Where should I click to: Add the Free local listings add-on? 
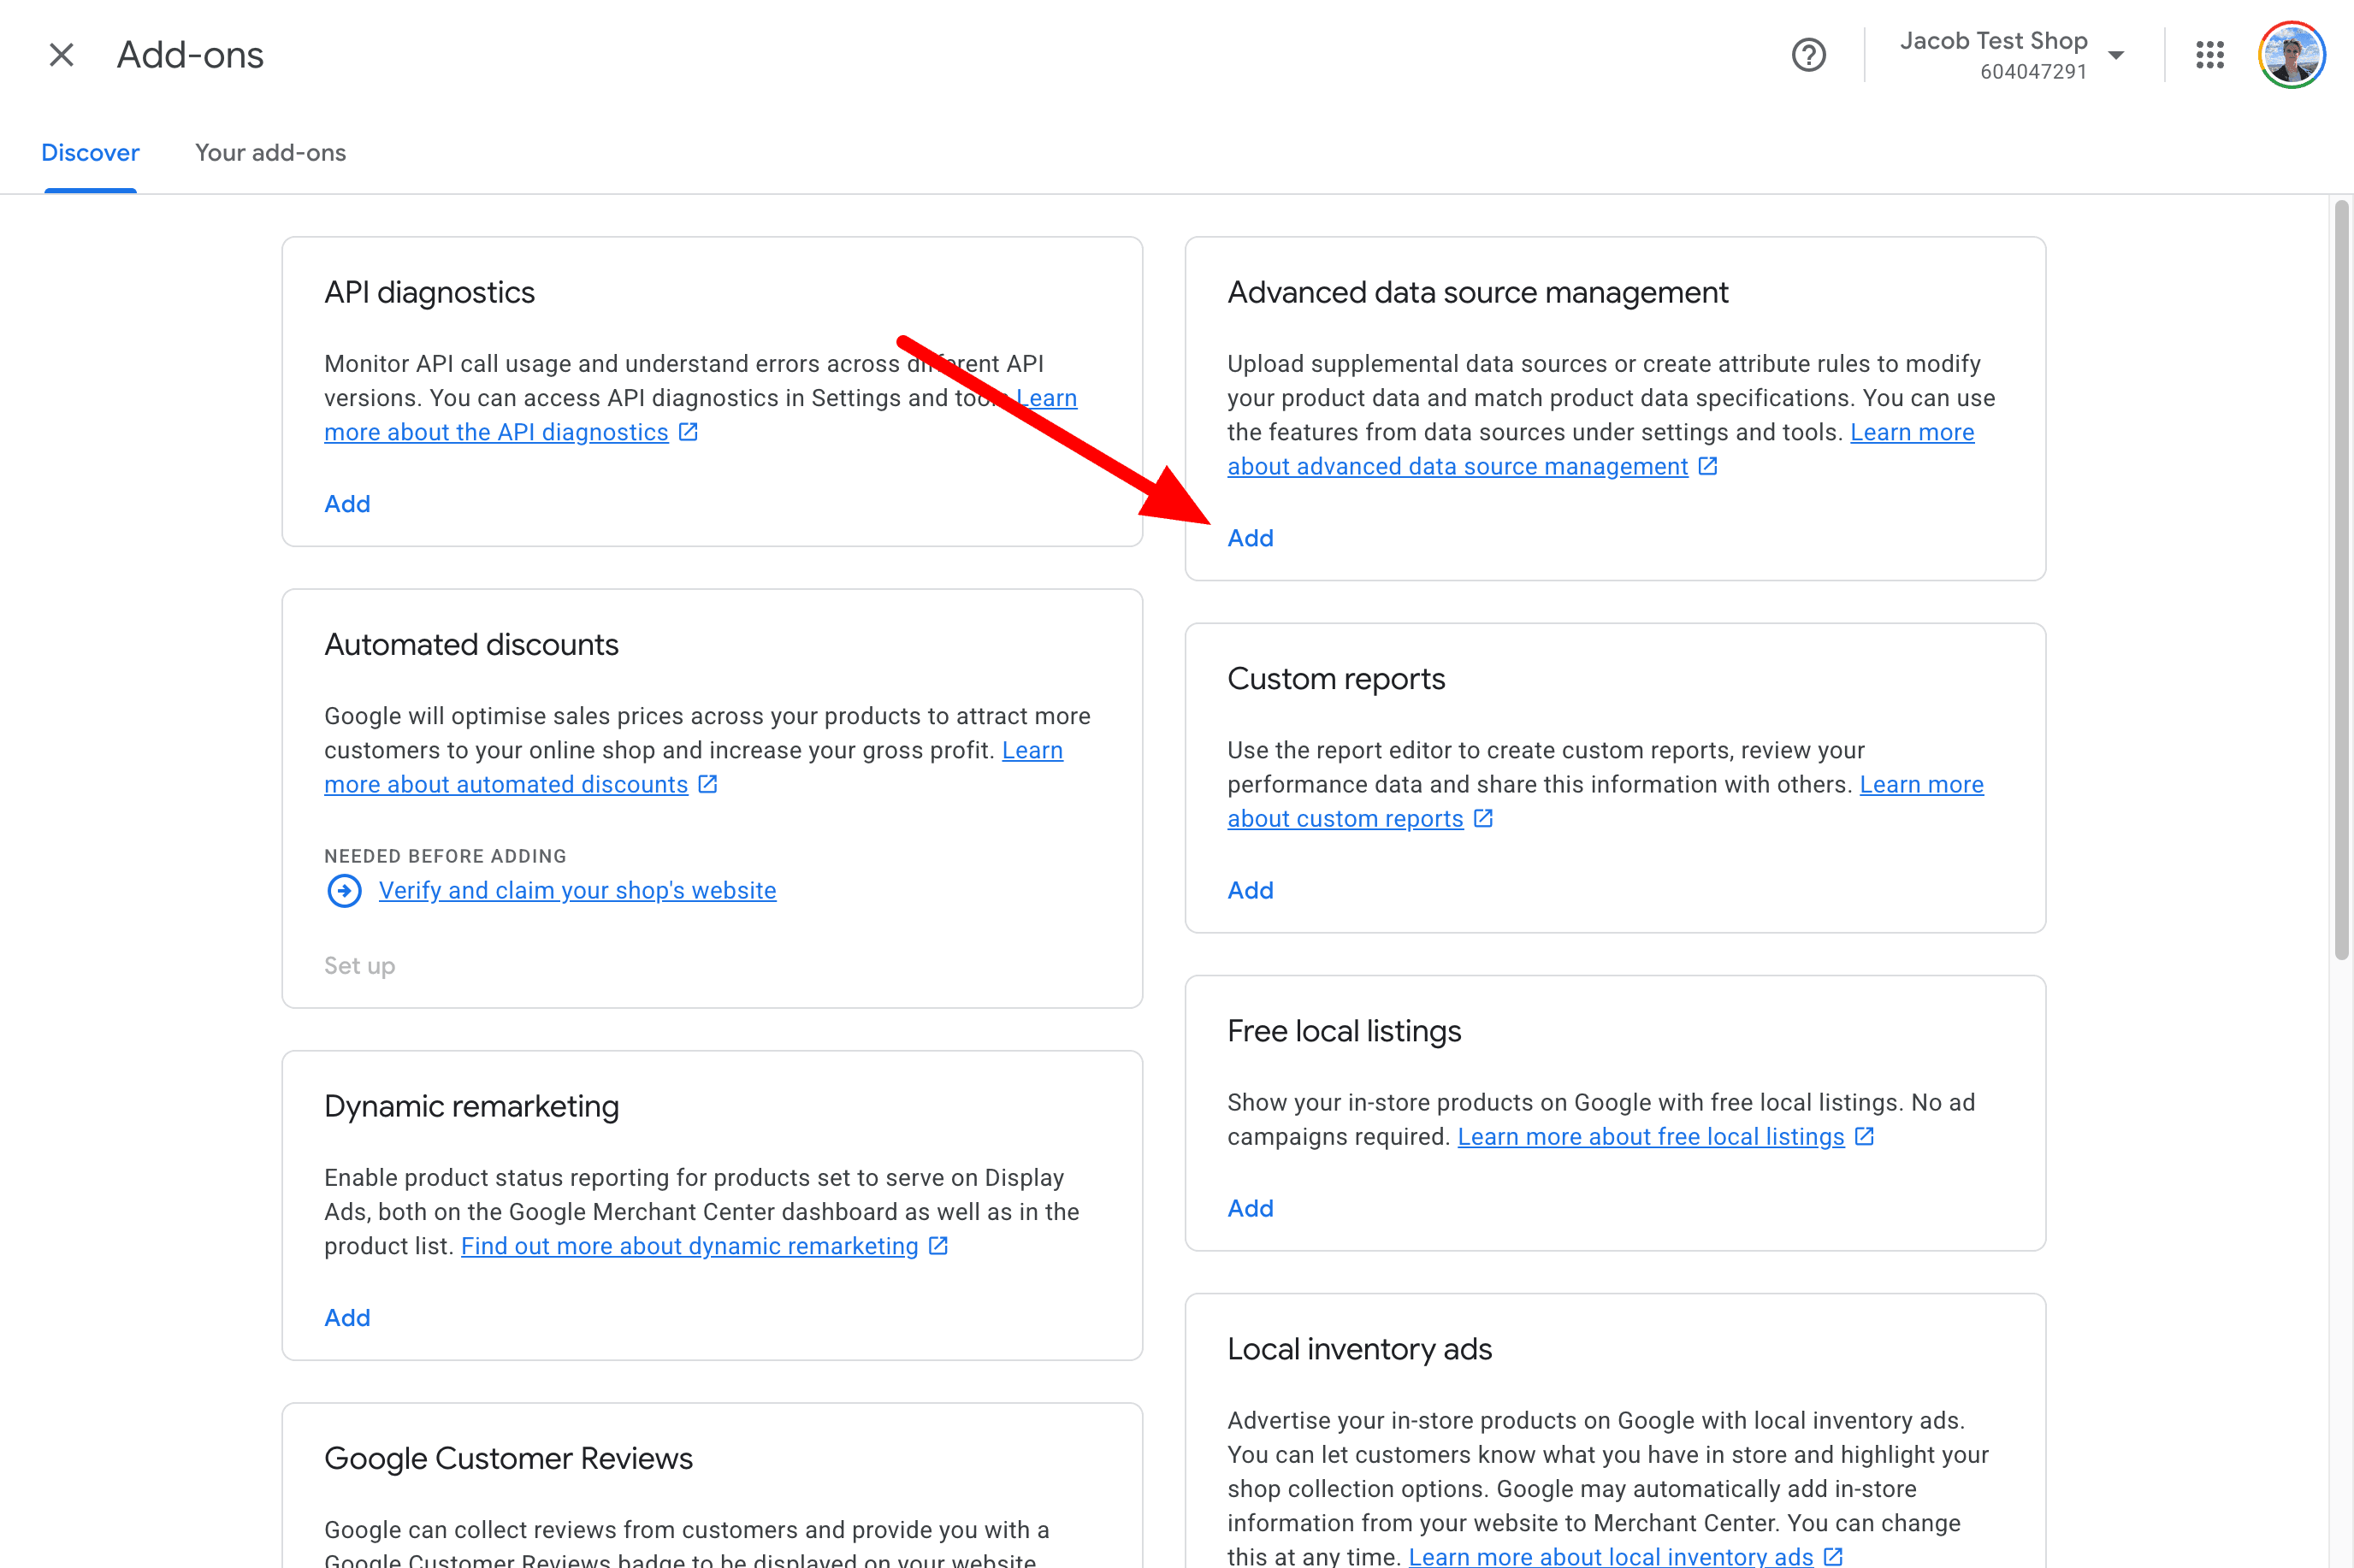tap(1250, 1208)
